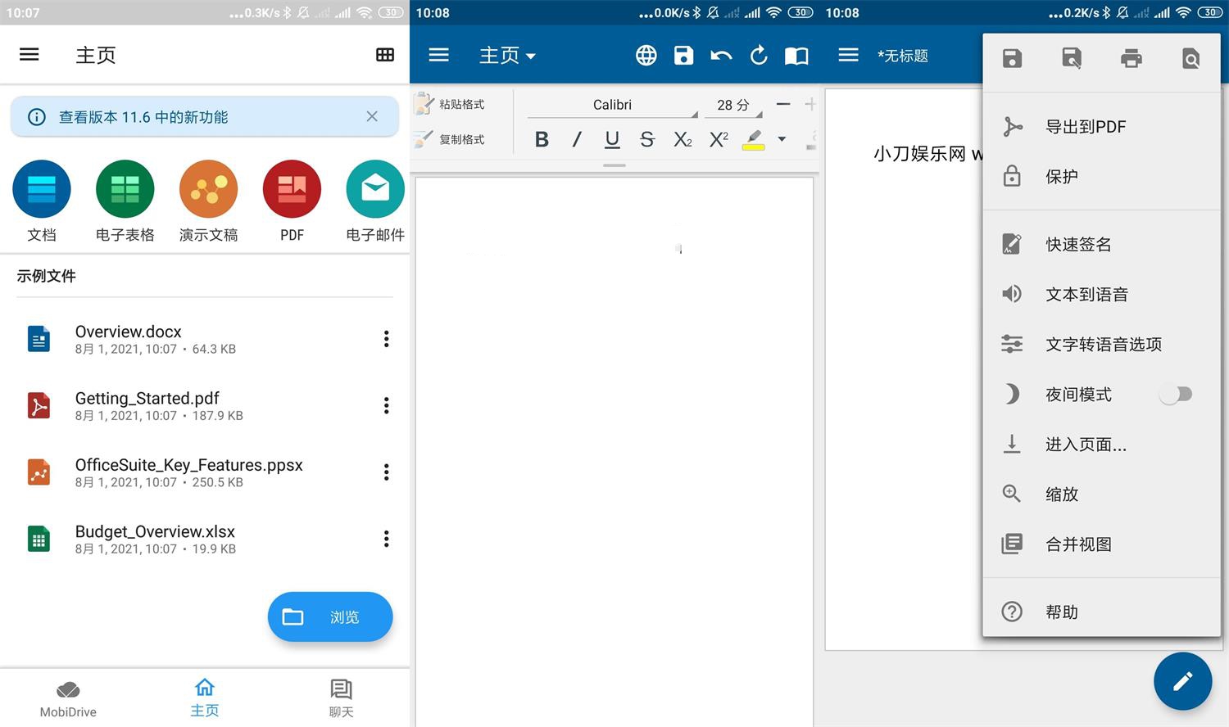Open the font size dropdown
Screen dimensions: 1229x727
point(732,105)
